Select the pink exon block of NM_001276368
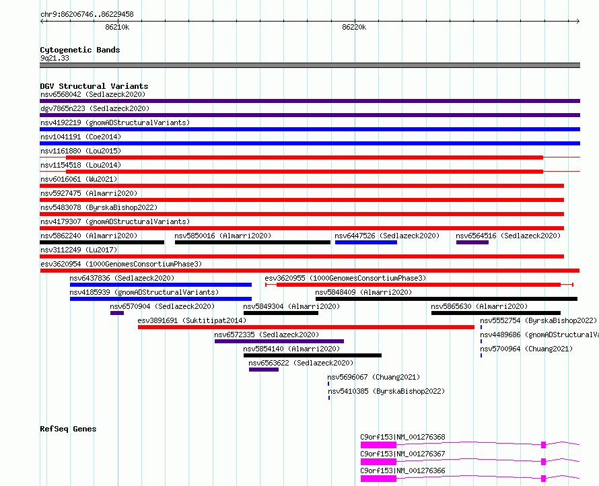Image resolution: width=599 pixels, height=486 pixels. pyautogui.click(x=378, y=445)
